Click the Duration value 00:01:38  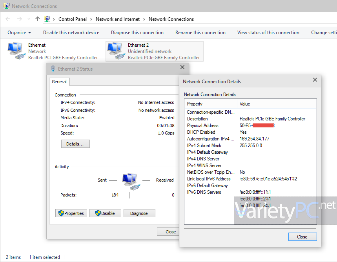tap(166, 126)
